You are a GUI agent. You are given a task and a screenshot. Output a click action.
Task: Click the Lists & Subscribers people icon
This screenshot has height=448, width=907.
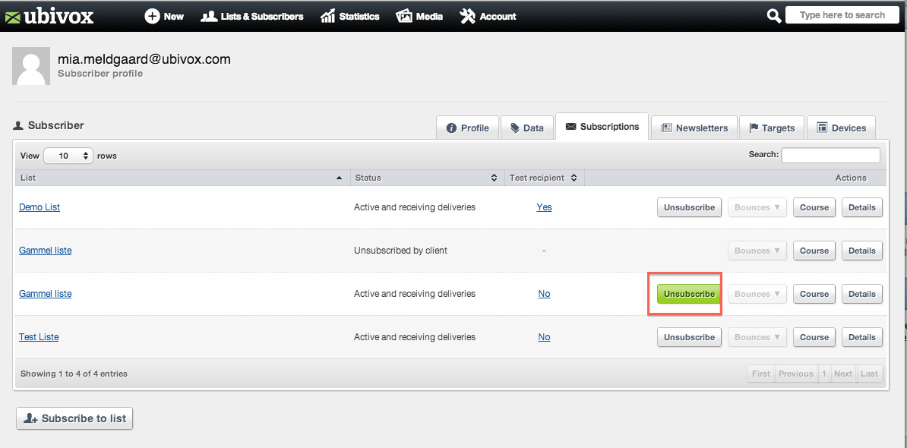[x=209, y=16]
